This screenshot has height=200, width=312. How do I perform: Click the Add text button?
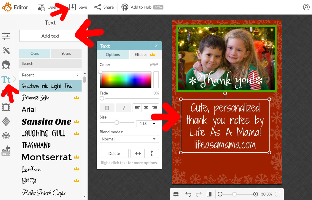coord(50,36)
